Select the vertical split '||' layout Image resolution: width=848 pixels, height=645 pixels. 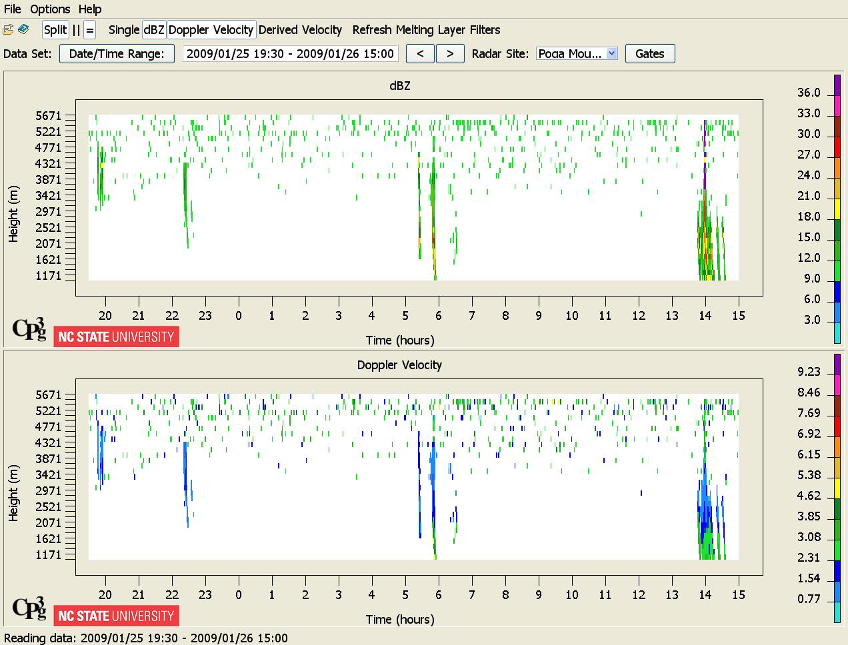click(x=76, y=30)
